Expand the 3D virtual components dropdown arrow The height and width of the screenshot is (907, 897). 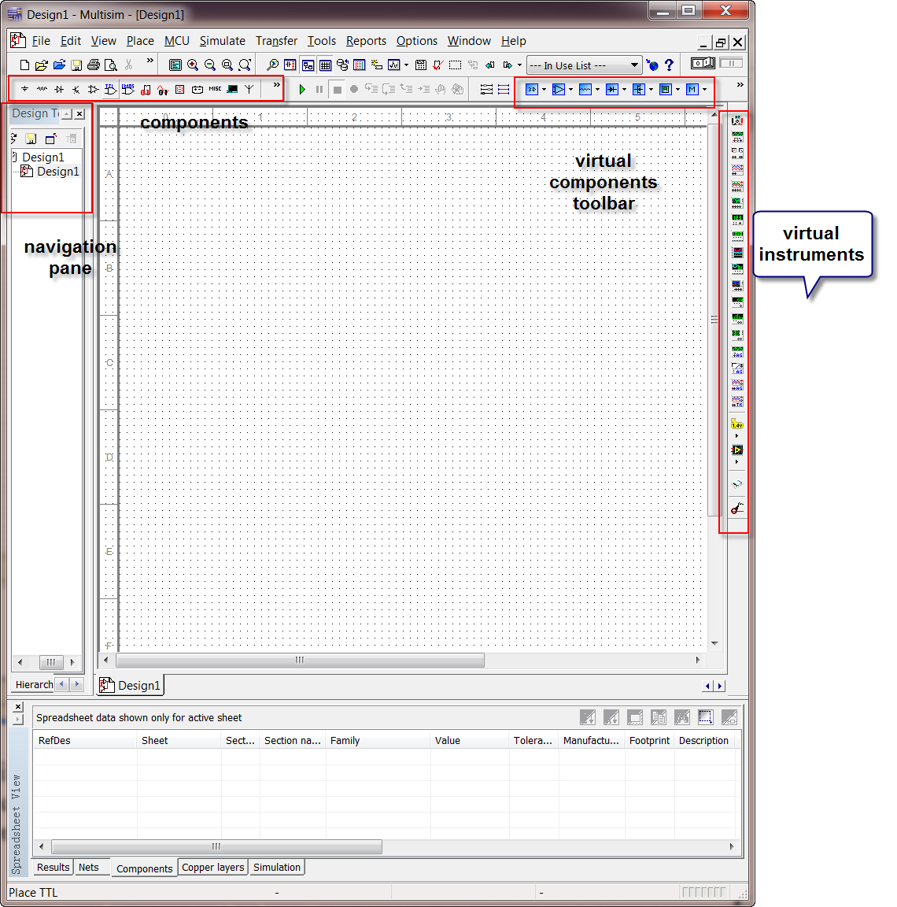point(544,89)
